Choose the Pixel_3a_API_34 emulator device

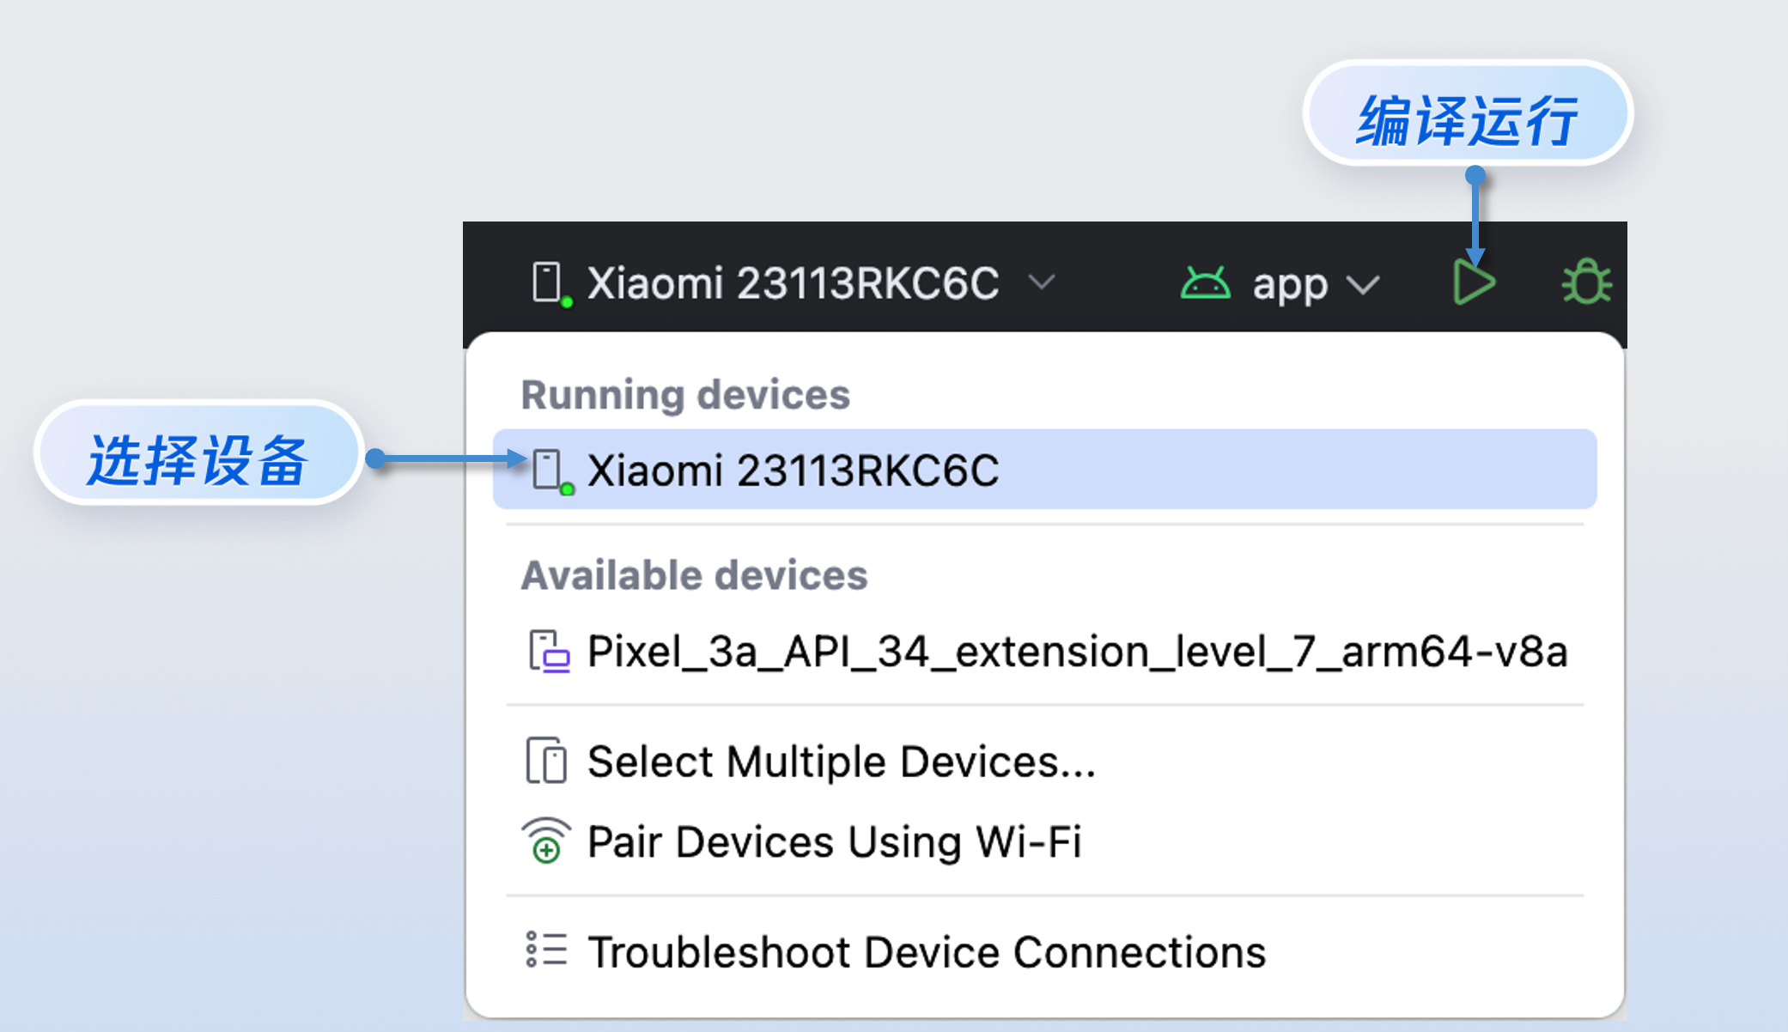[x=1077, y=652]
